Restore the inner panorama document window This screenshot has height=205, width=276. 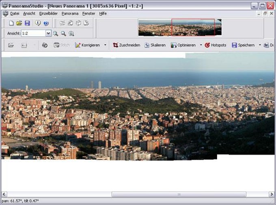[x=265, y=13]
